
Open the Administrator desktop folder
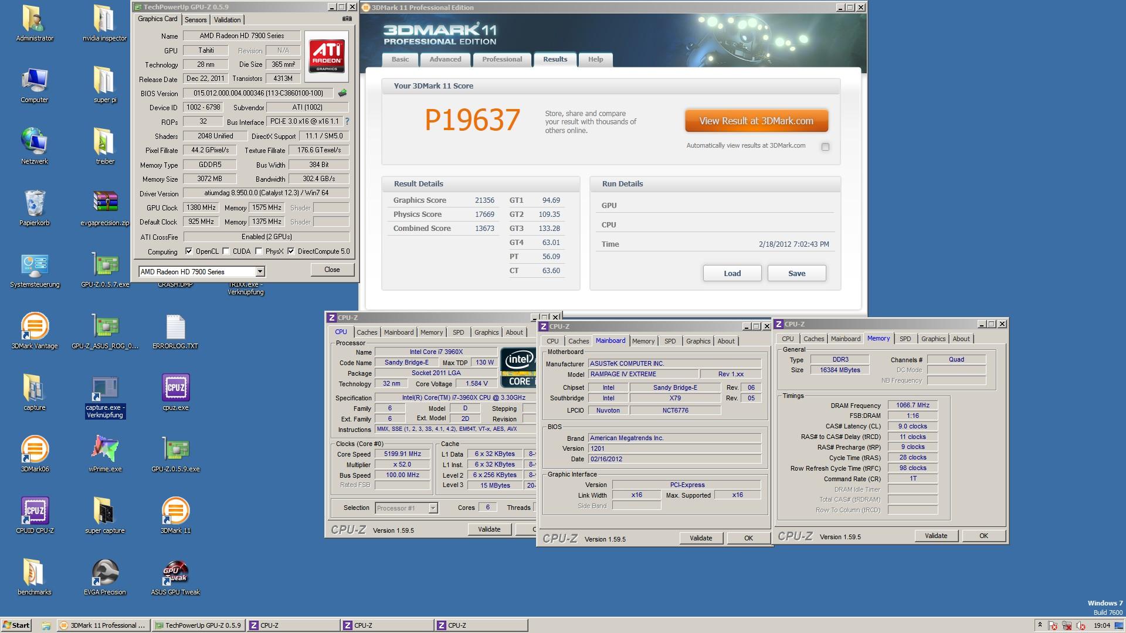tap(35, 23)
